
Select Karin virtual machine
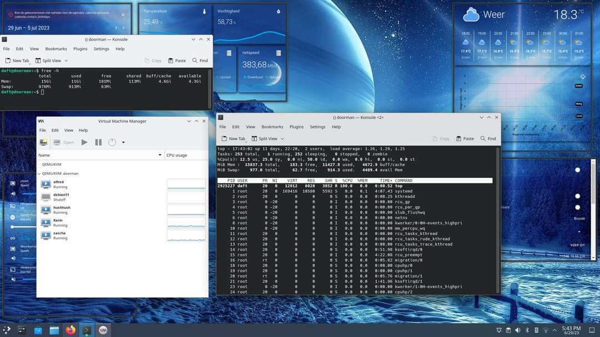(x=122, y=222)
